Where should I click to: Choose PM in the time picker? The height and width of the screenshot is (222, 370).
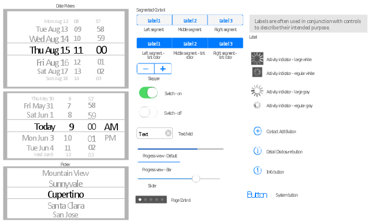[x=110, y=138]
